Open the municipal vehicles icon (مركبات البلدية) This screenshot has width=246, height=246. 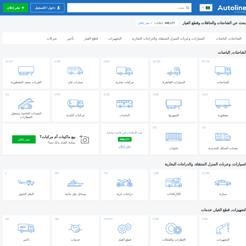(x=75, y=104)
